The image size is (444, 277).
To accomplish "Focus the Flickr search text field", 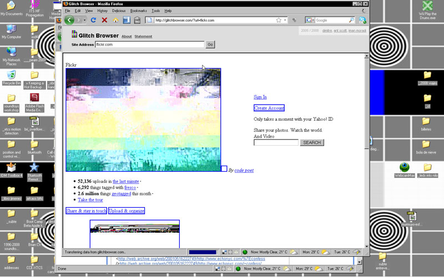I will click(x=276, y=142).
